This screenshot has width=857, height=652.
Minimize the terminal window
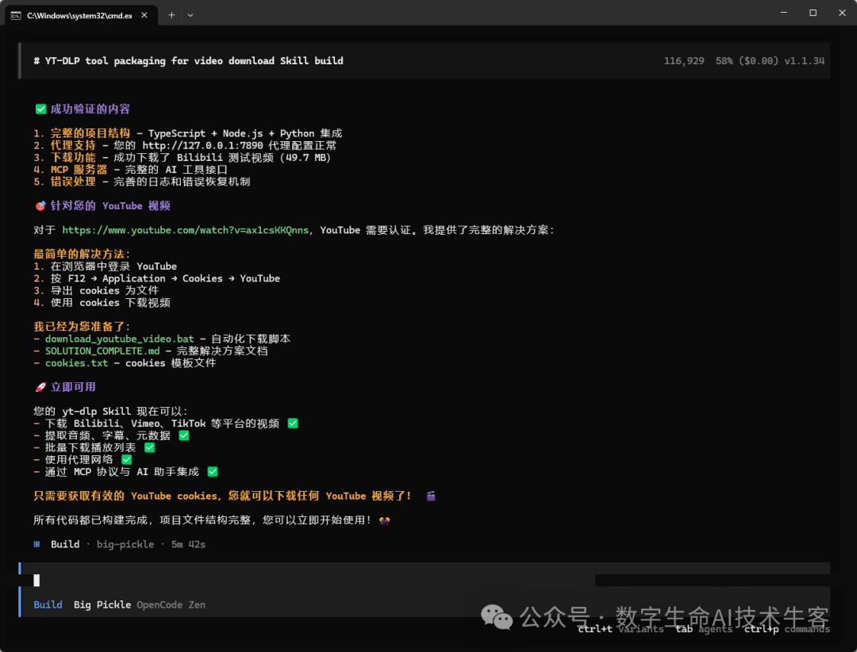[x=784, y=13]
